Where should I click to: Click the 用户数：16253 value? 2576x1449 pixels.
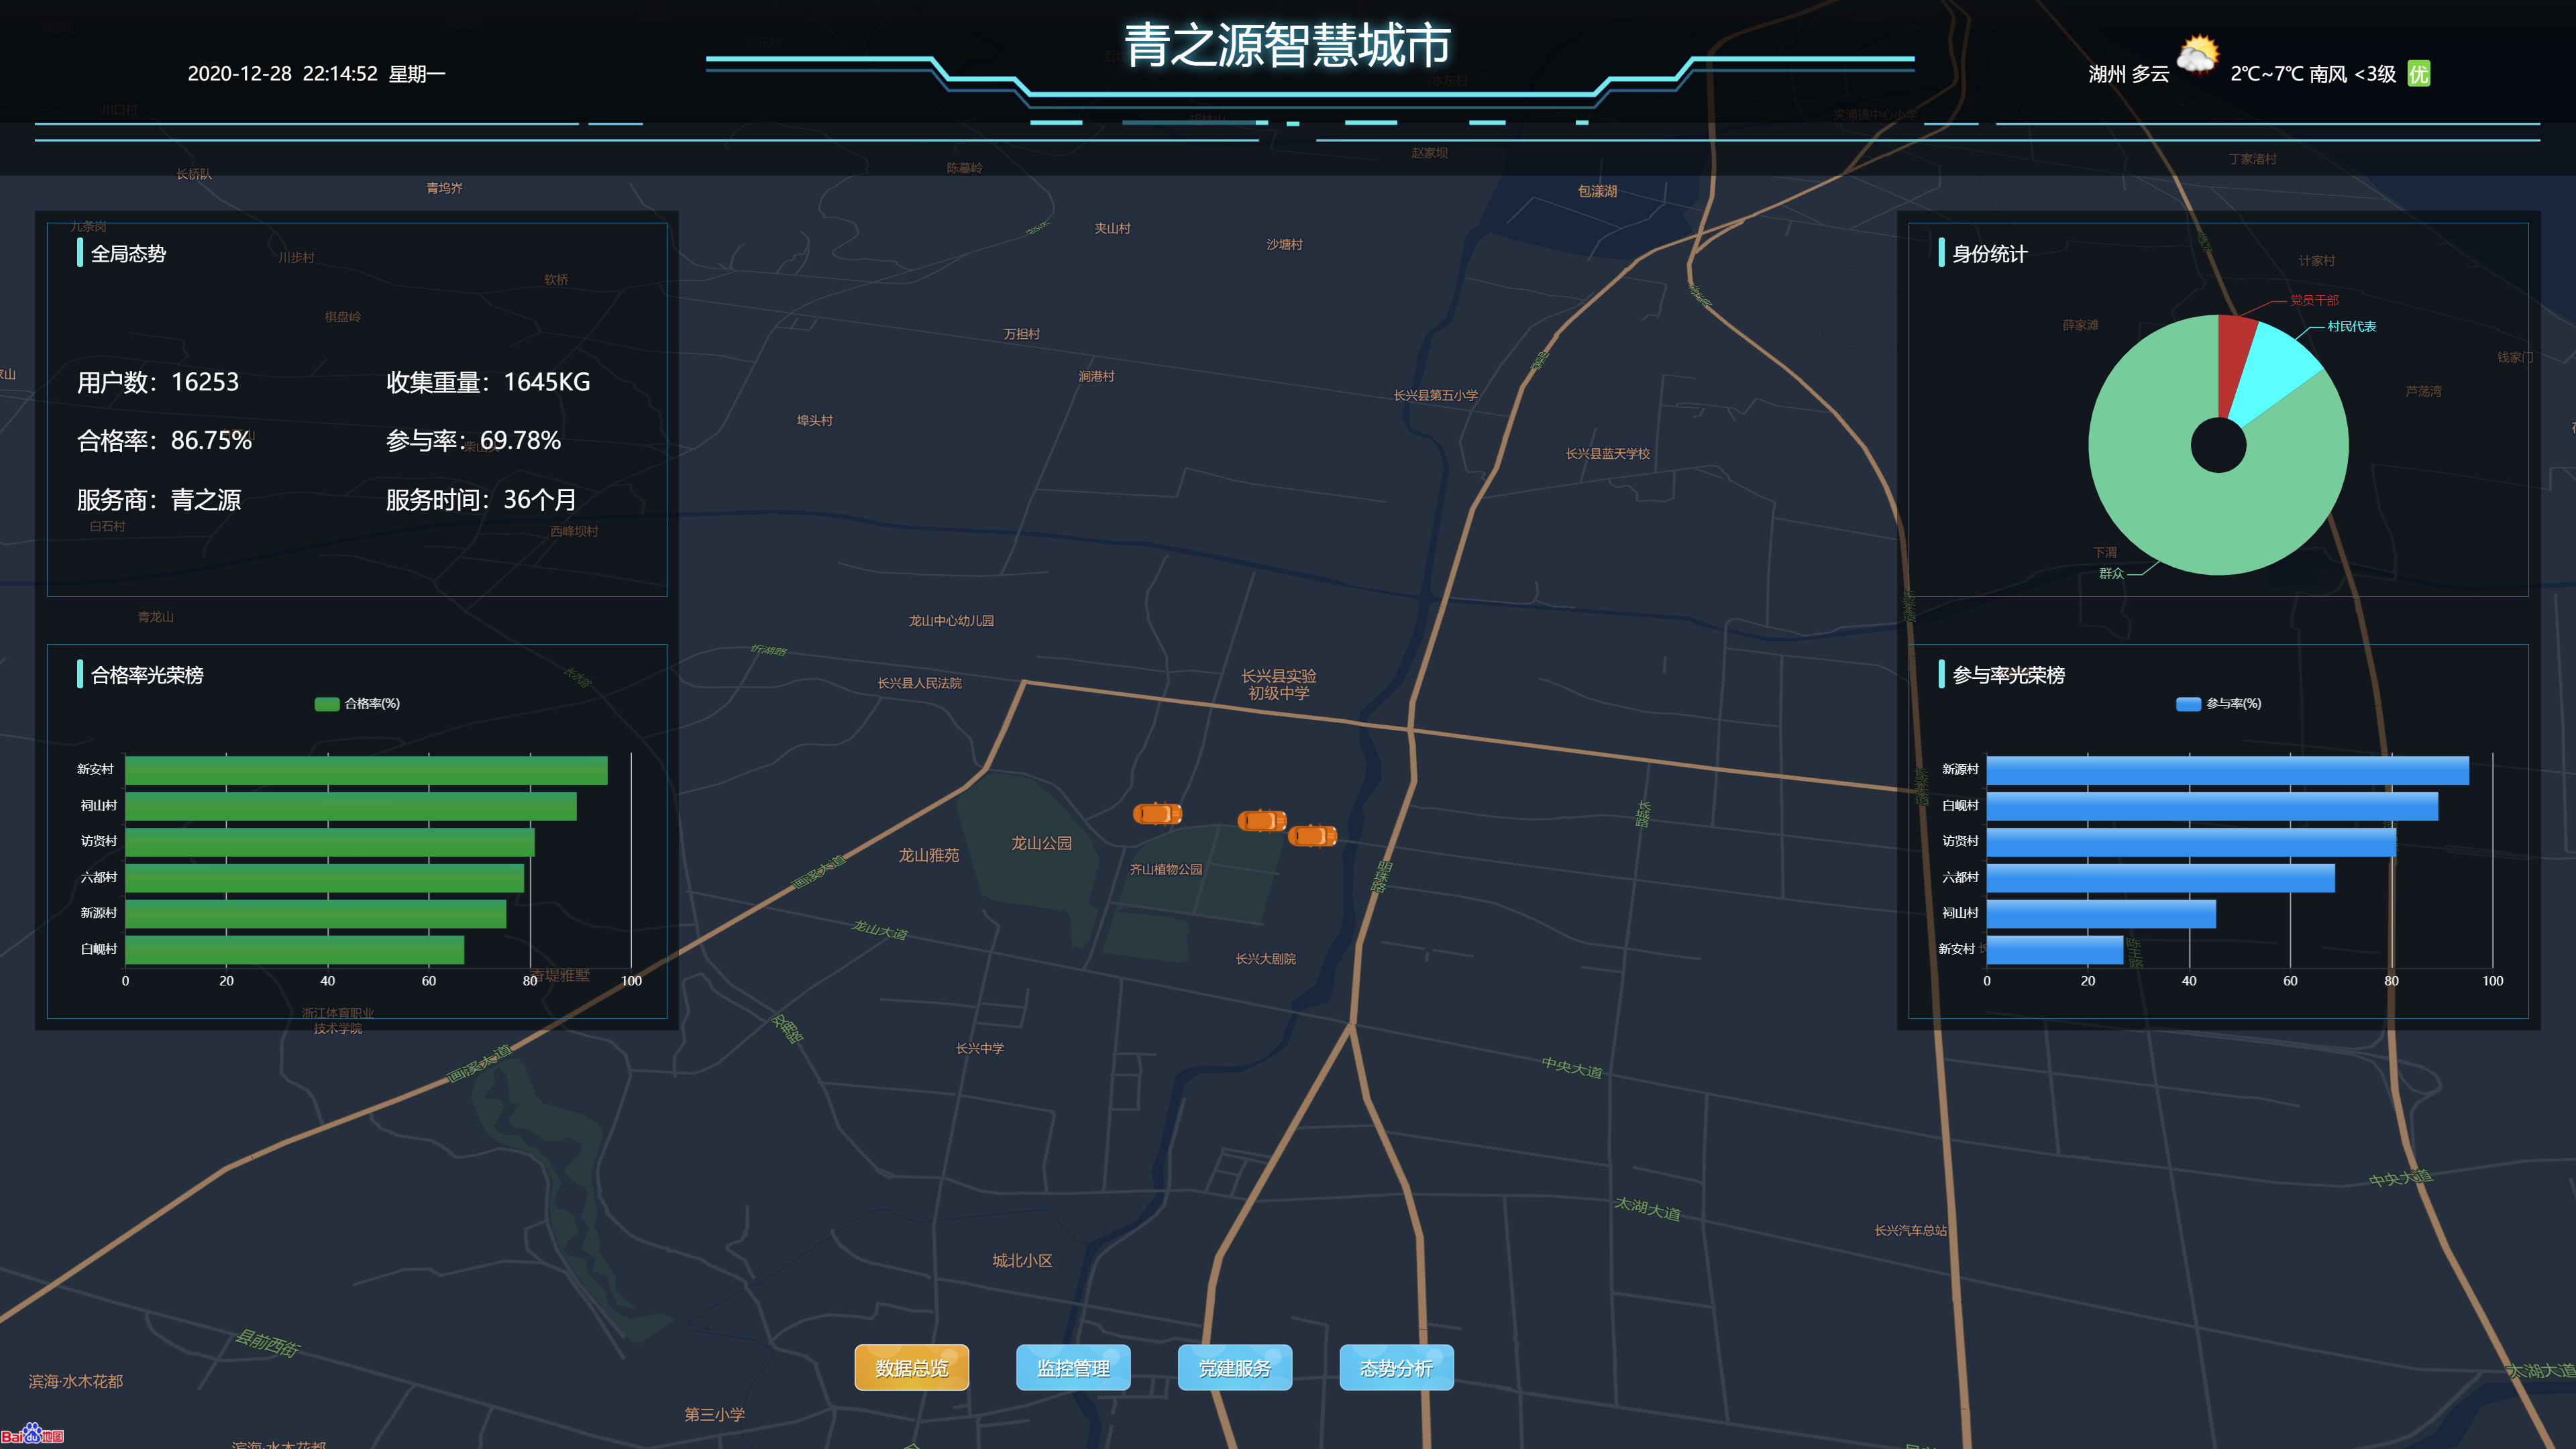coord(158,382)
